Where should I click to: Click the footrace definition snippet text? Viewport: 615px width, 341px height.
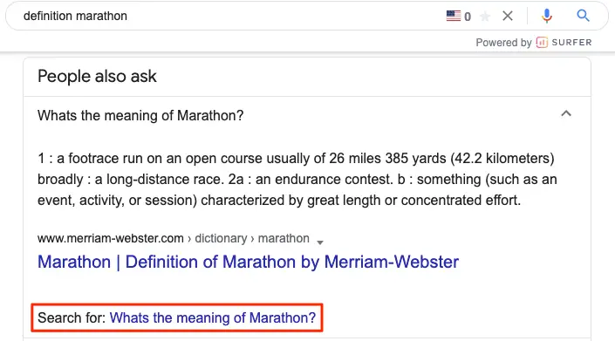pyautogui.click(x=297, y=179)
